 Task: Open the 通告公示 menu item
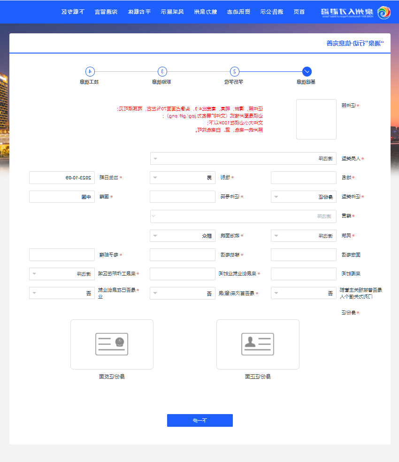(272, 12)
